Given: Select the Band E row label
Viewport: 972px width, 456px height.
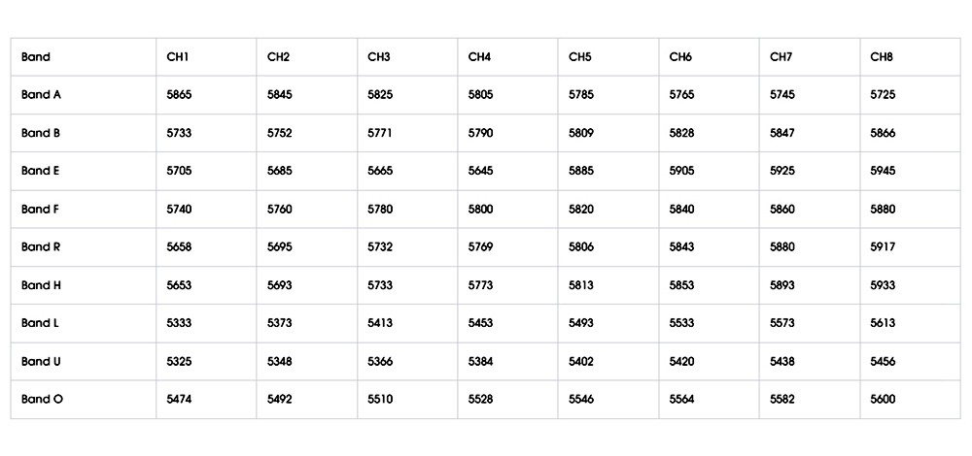Looking at the screenshot, I should tap(40, 171).
